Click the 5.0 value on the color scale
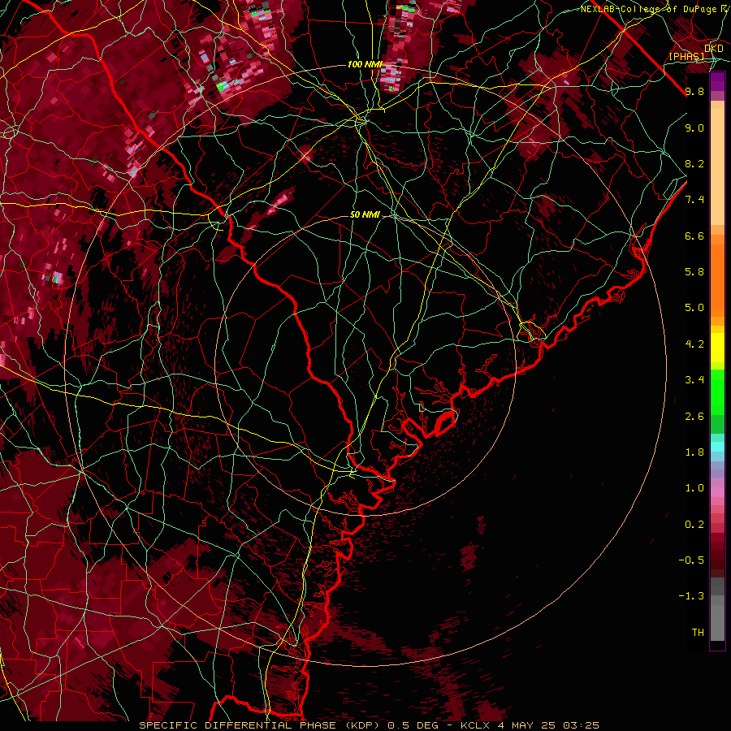This screenshot has width=731, height=731. tap(694, 308)
